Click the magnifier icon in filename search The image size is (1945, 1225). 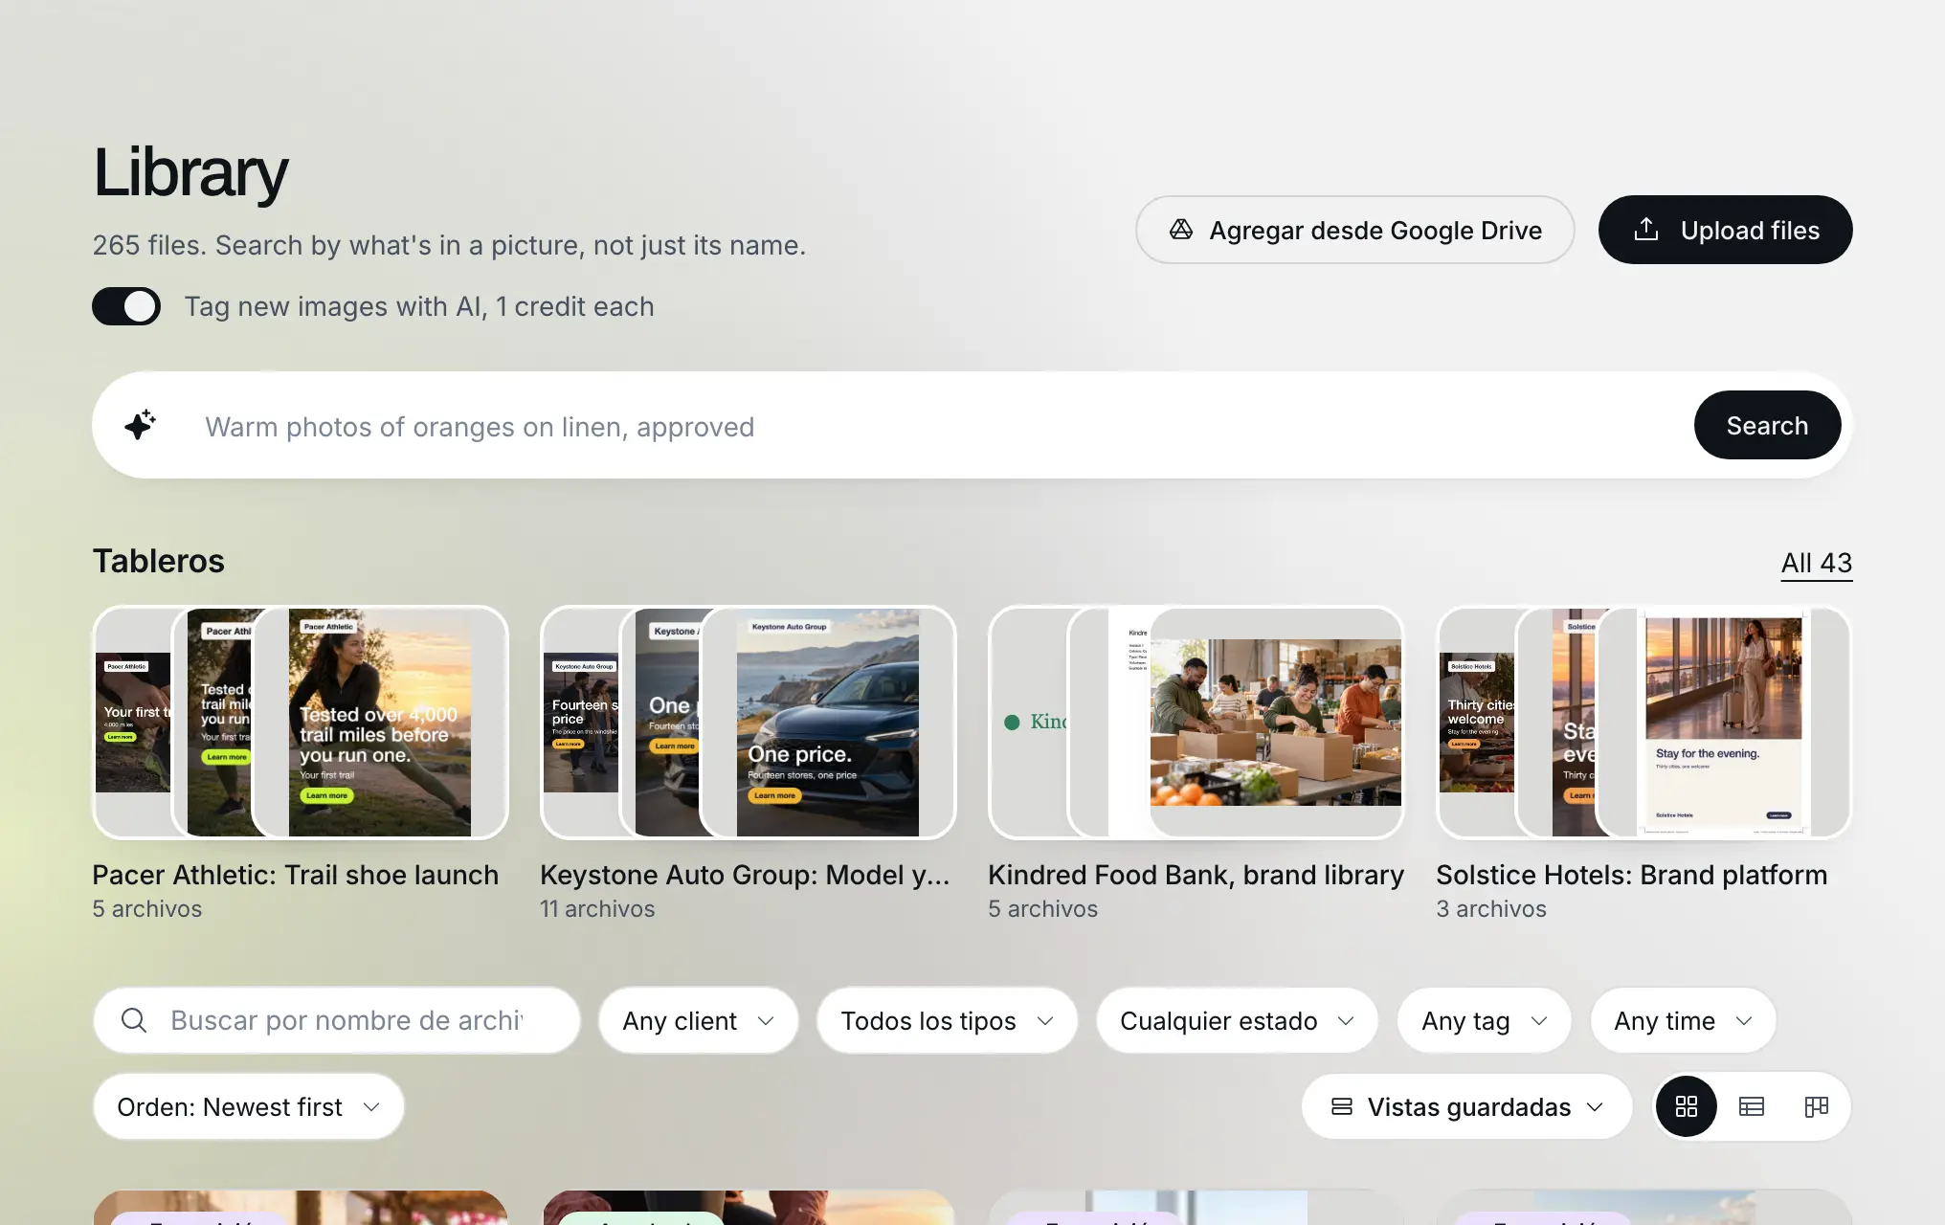(134, 1020)
